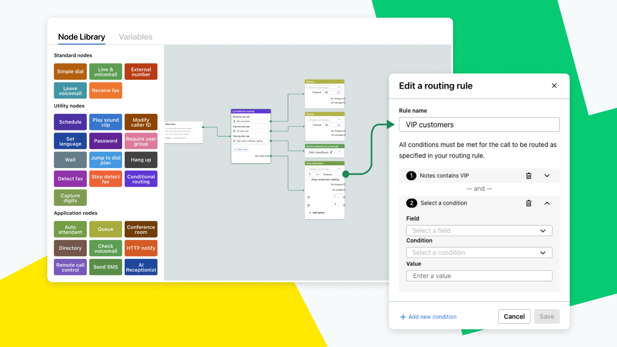This screenshot has width=617, height=347.
Task: Select the Hang up node
Action: (x=141, y=159)
